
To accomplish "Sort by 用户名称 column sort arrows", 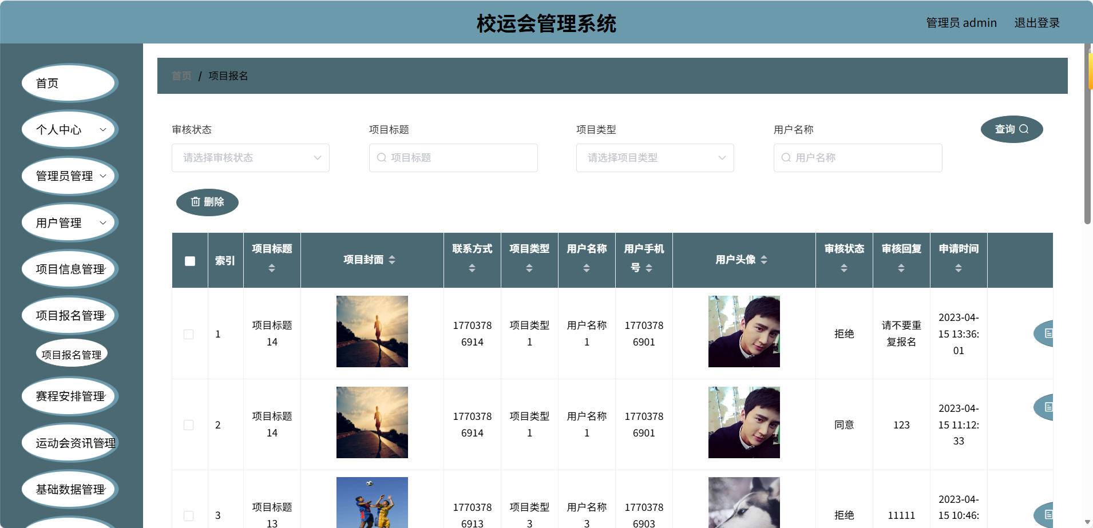I will tap(587, 268).
